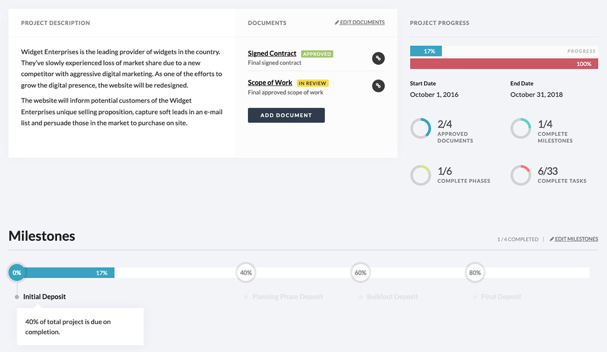Image resolution: width=607 pixels, height=352 pixels.
Task: Click link icon next to Signed Contract
Action: (378, 58)
